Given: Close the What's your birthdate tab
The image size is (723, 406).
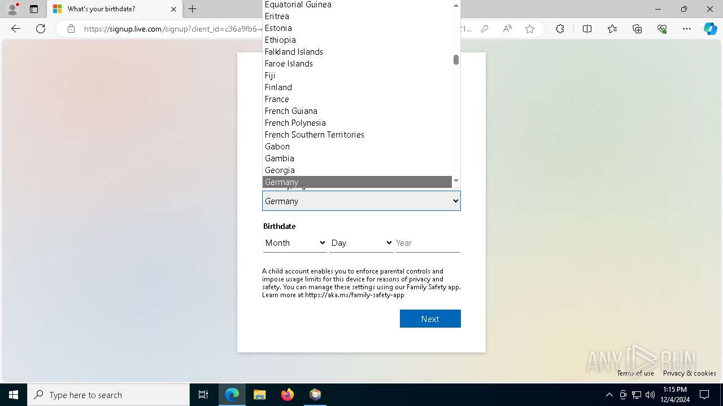Looking at the screenshot, I should 173,9.
